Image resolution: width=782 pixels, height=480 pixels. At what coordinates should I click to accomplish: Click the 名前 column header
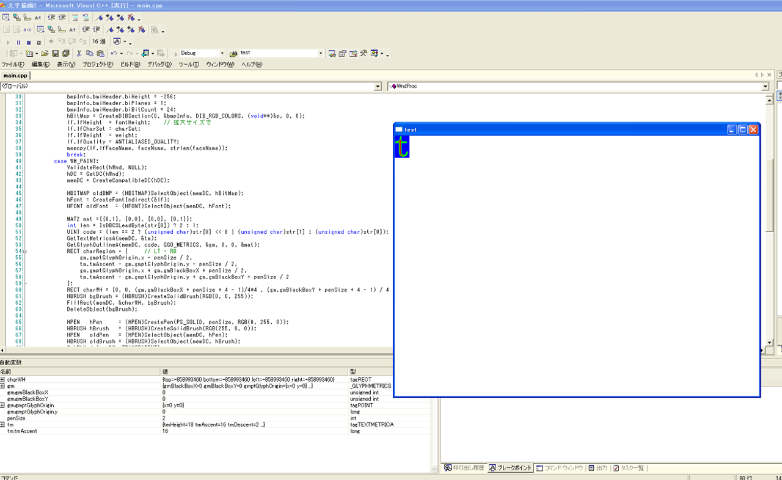[80, 371]
